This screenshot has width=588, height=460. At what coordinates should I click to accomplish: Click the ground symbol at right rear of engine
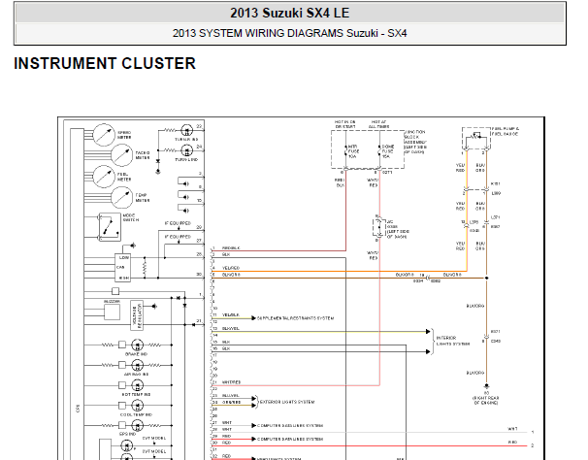tap(486, 386)
